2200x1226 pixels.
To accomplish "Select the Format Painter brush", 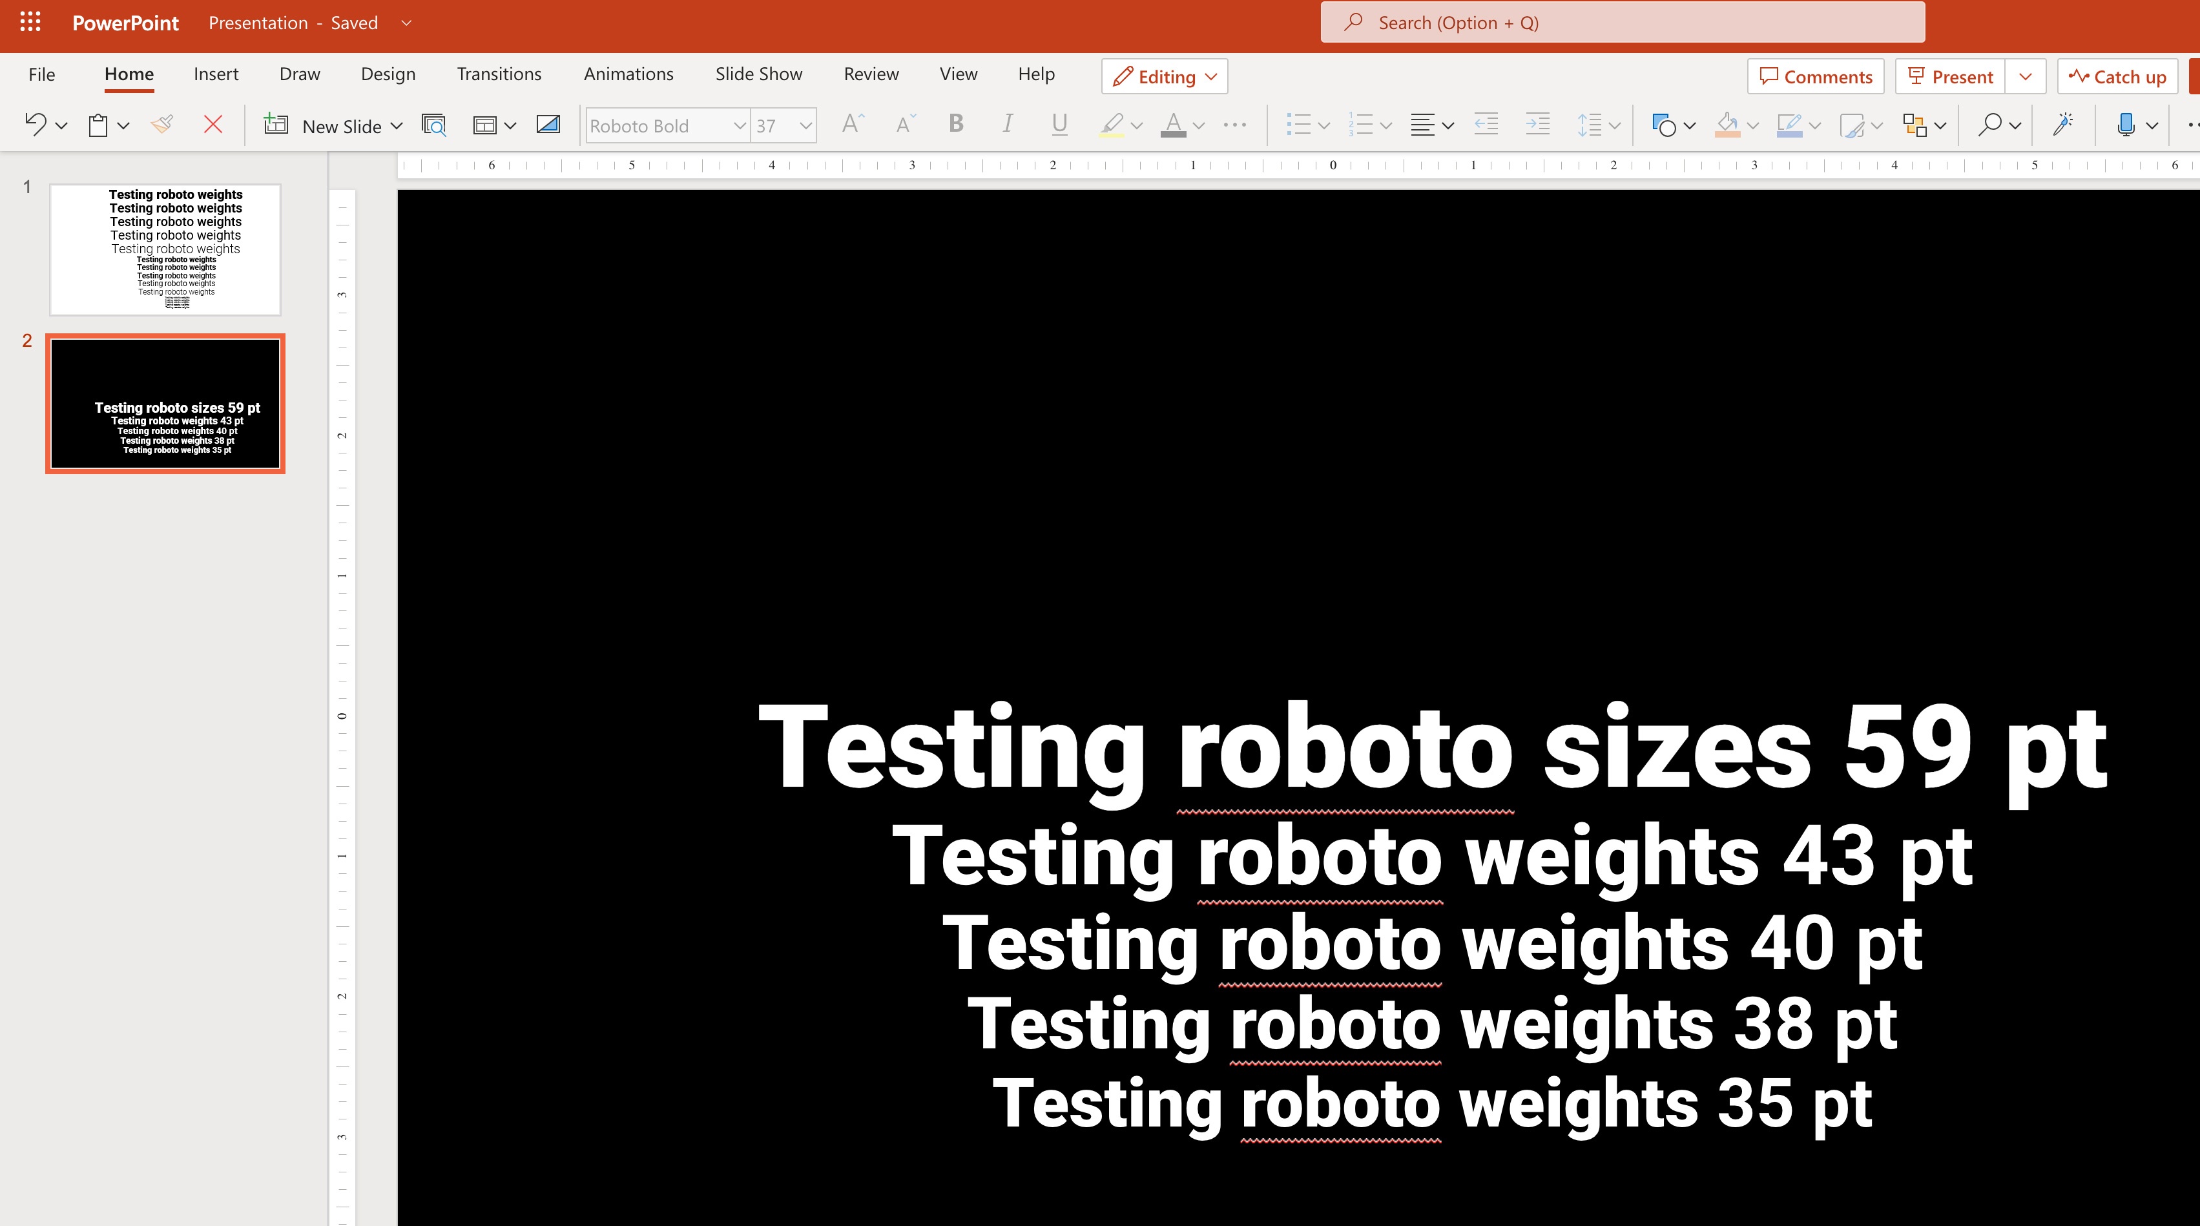I will [x=162, y=125].
